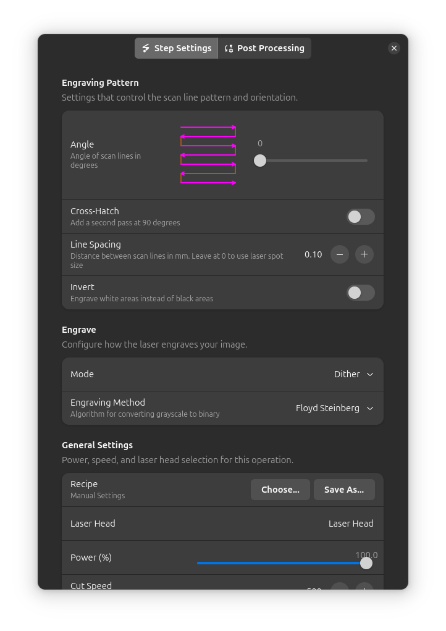Click the minus icon beside Line Spacing
This screenshot has height=631, width=446.
pos(340,254)
